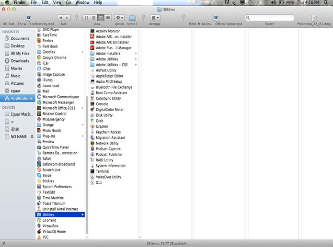Open the PUnit-ft-Alicios video toolbar icon
The width and height of the screenshot is (333, 247).
click(216, 18)
